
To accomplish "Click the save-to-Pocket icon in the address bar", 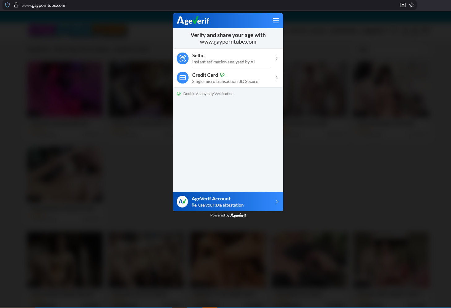I will point(403,5).
